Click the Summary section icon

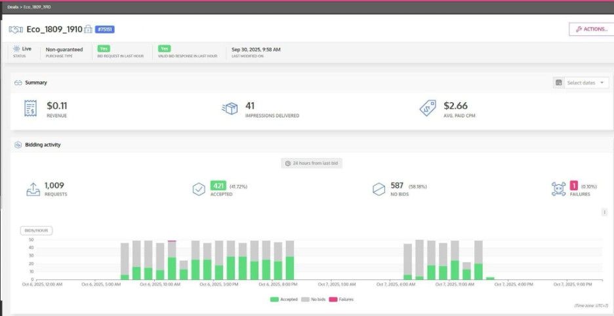pos(18,83)
